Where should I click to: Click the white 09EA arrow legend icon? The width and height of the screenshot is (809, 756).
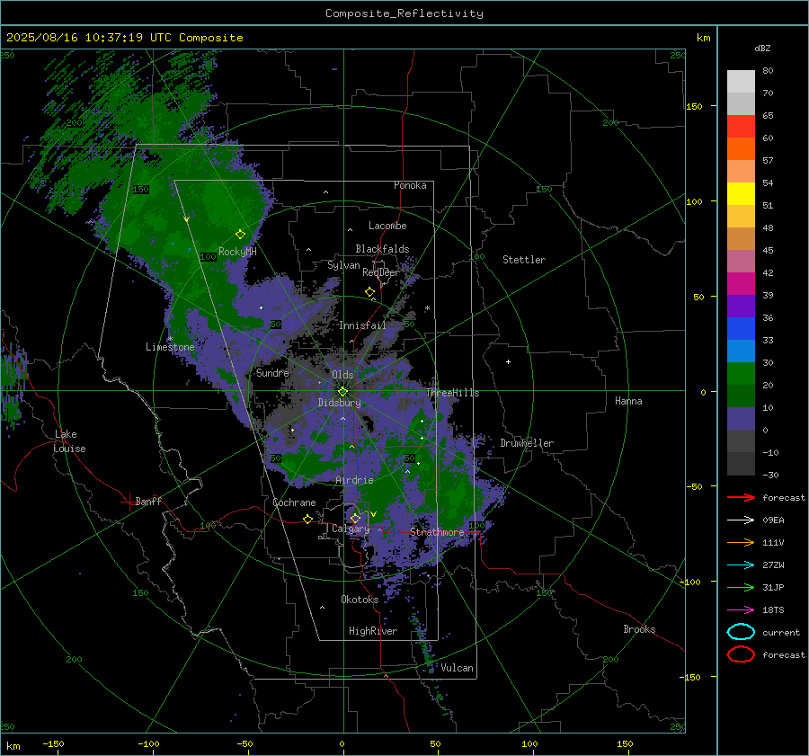[x=741, y=520]
